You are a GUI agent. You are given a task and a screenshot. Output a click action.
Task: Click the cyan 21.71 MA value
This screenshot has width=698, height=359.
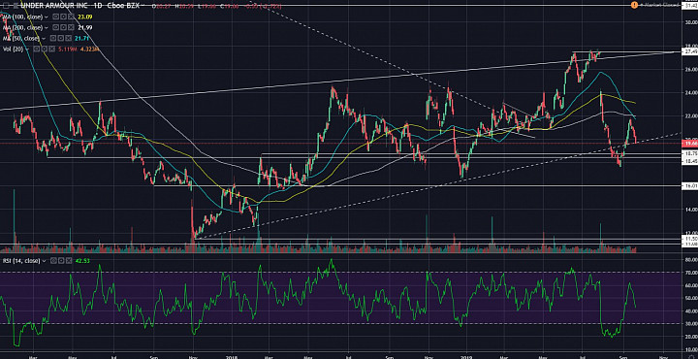(x=81, y=39)
